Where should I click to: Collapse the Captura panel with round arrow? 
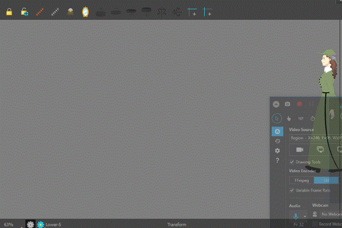276,104
